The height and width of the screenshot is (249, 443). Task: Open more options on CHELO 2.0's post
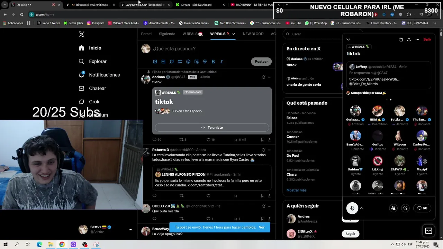pos(270,206)
